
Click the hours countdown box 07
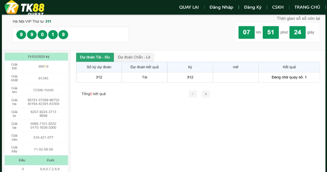pyautogui.click(x=246, y=32)
